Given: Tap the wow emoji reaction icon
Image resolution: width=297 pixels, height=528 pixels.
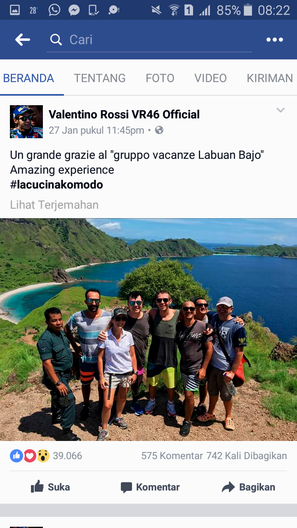Looking at the screenshot, I should point(43,456).
